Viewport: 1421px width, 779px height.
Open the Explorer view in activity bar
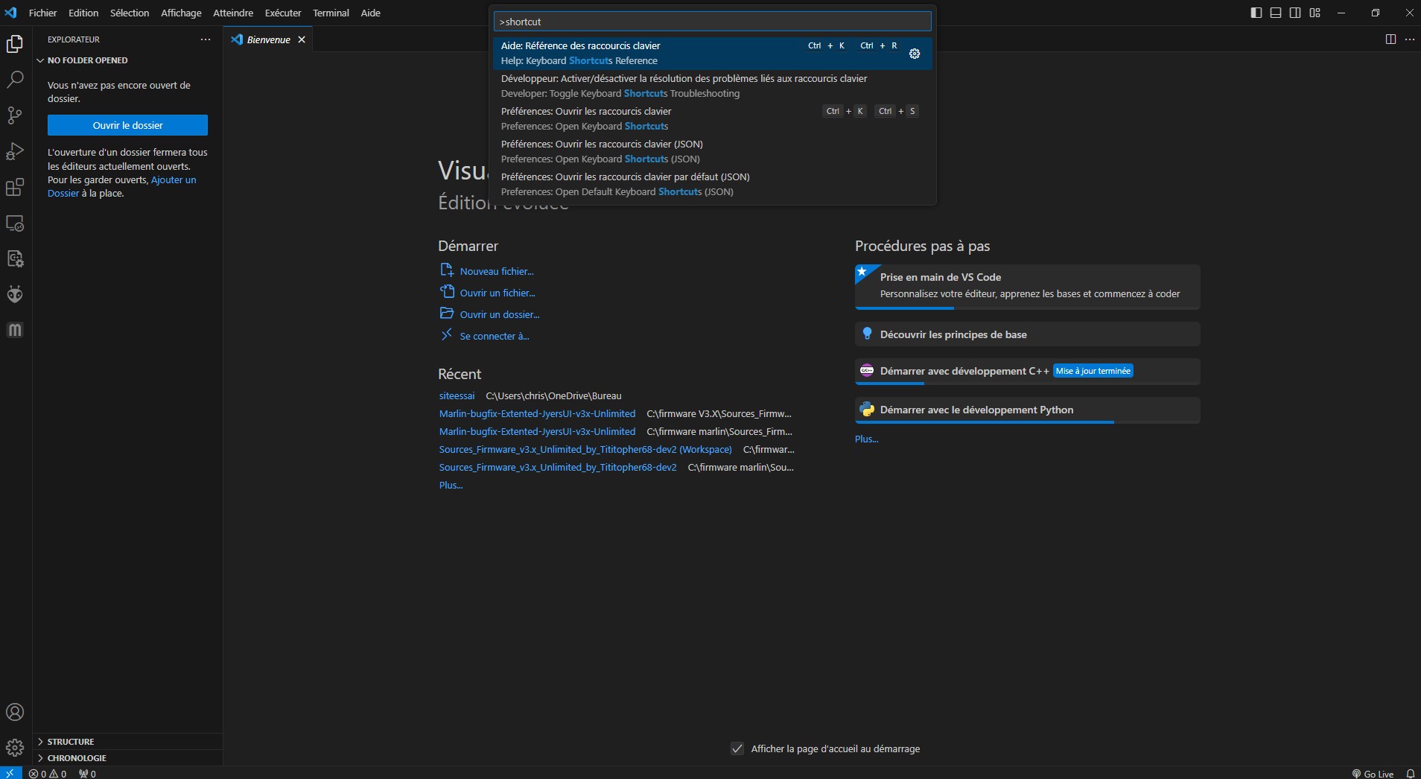[15, 44]
